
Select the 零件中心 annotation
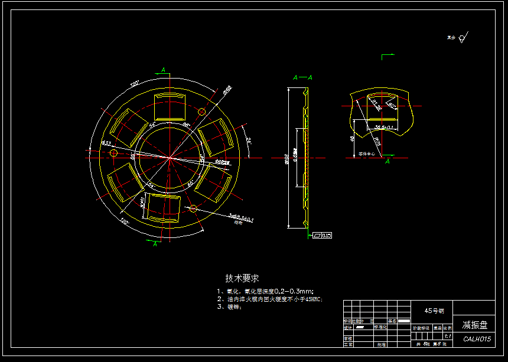click(367, 154)
